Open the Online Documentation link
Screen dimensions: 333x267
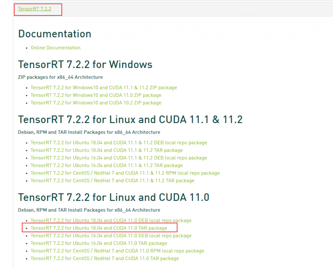[55, 48]
